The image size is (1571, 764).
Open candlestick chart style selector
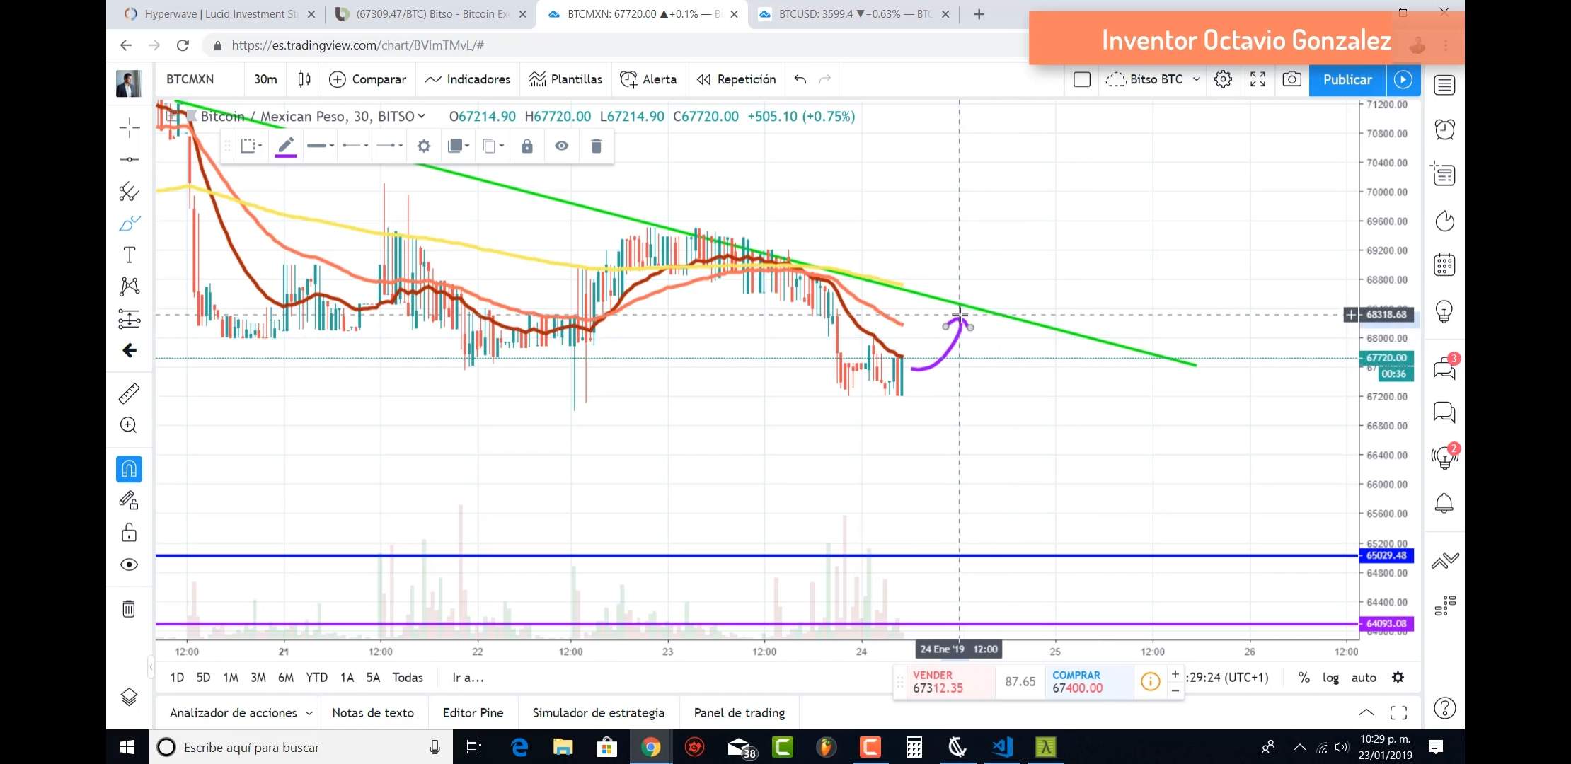[x=304, y=79]
